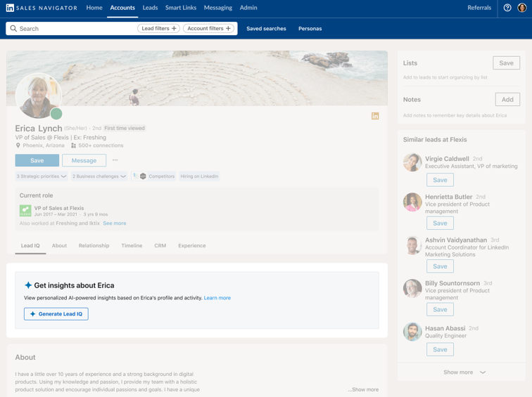Message Erica Lynch
This screenshot has height=397, width=532.
pyautogui.click(x=84, y=160)
